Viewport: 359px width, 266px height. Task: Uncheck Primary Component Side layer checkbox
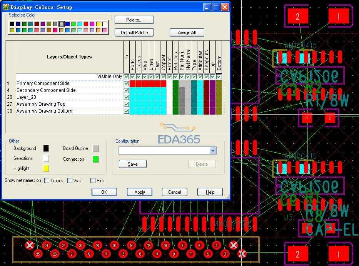pos(126,83)
